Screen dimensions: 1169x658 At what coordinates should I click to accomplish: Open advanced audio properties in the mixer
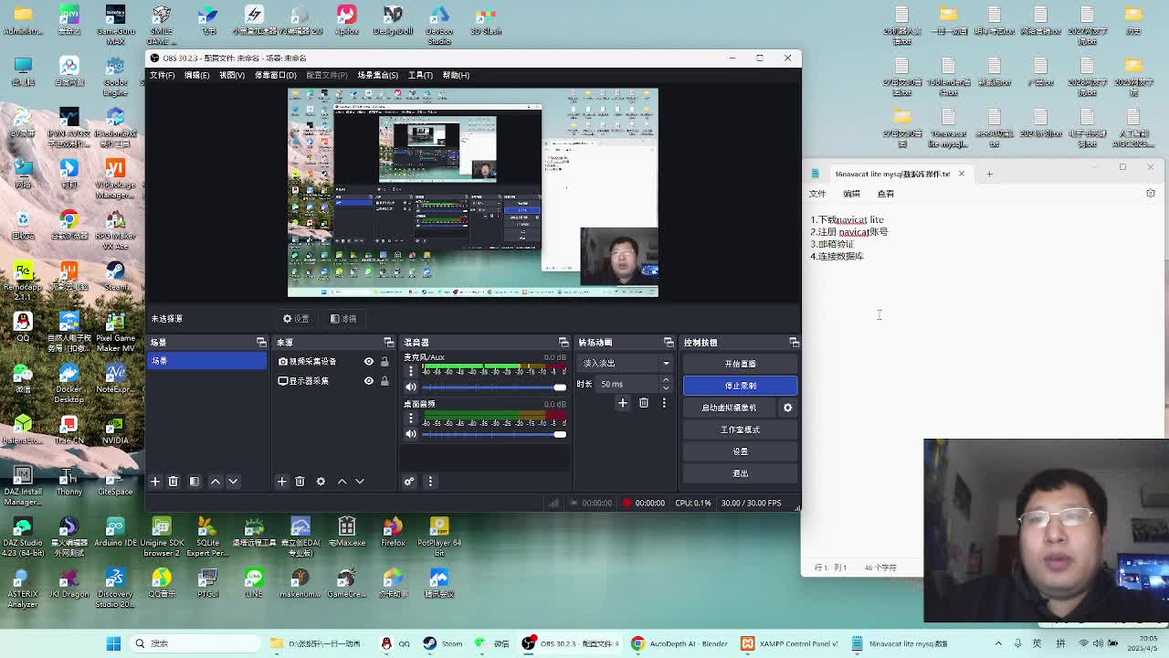409,482
